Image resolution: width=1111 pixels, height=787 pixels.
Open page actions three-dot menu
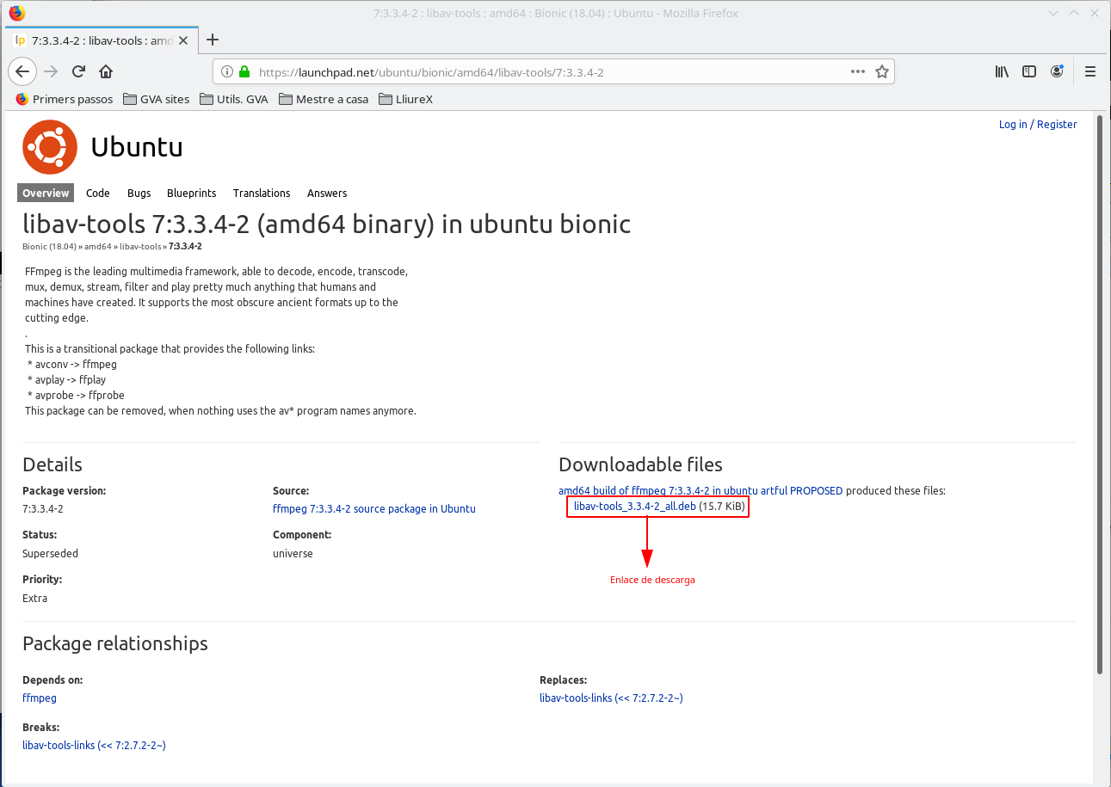coord(857,72)
